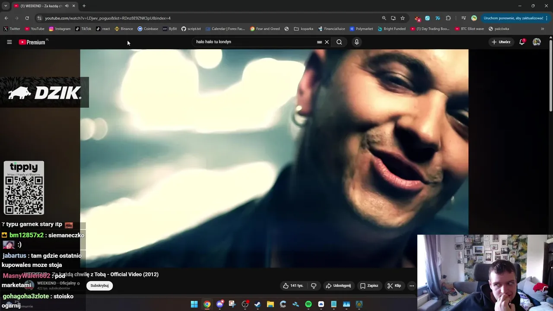
Task: Open Steam from the taskbar
Action: pyautogui.click(x=257, y=304)
